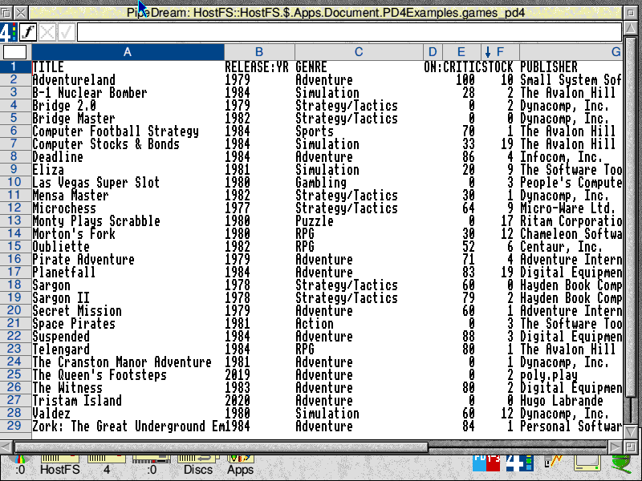Click the horizontal scrollbar's right arrow
Image resolution: width=642 pixels, height=481 pixels.
tap(615, 447)
